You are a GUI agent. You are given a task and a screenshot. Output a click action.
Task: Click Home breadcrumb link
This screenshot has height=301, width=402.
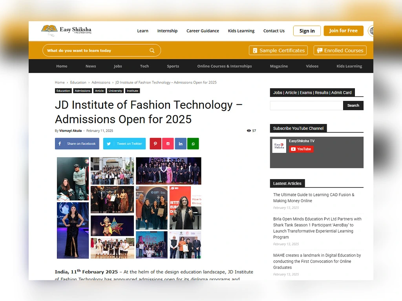click(x=60, y=82)
